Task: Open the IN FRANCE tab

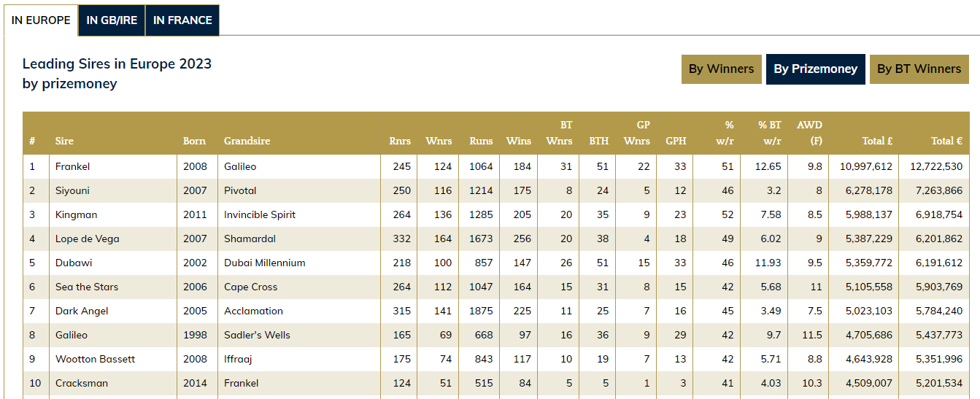Action: [182, 20]
